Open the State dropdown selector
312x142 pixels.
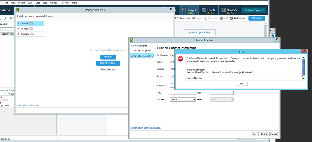221,100
